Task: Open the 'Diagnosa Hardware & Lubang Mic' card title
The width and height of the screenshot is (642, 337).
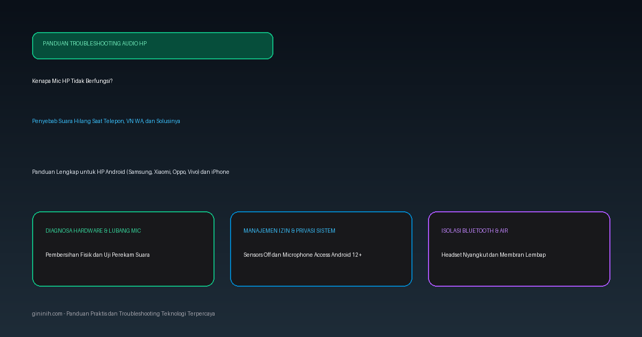Action: click(93, 231)
